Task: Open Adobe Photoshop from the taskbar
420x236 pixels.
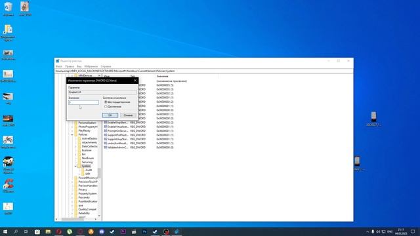Action: coord(144,231)
